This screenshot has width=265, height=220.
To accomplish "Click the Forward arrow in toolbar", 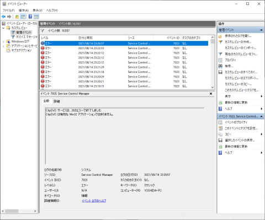I will [9, 17].
